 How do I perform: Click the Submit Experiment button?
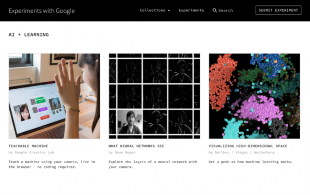point(279,10)
